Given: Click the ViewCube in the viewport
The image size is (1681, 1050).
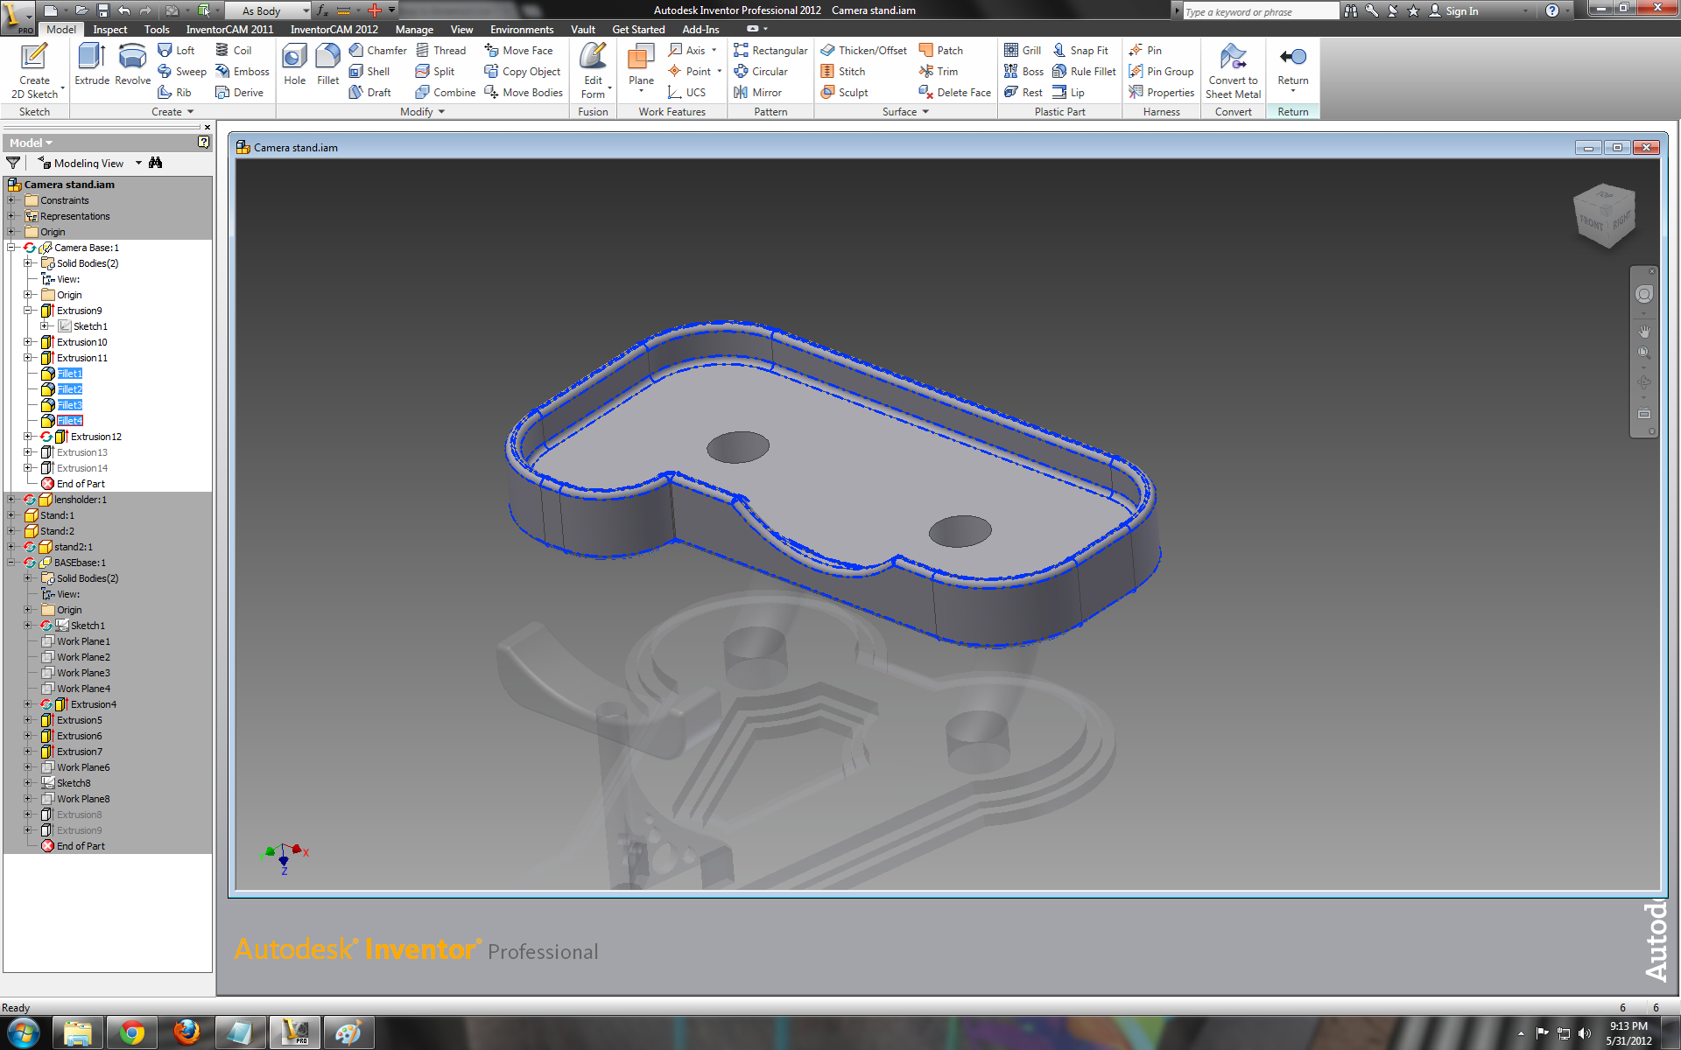Looking at the screenshot, I should coord(1604,215).
